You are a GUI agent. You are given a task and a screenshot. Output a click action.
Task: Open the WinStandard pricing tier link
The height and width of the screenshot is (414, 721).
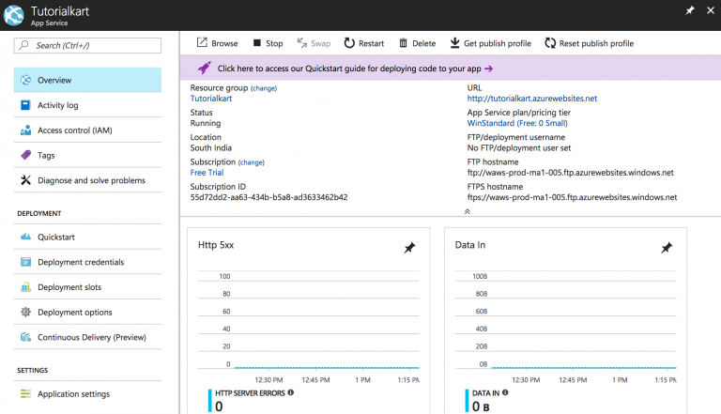pos(517,123)
